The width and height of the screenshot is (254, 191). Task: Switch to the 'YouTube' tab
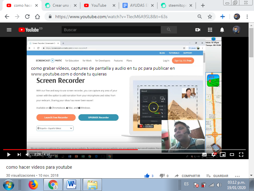point(100,5)
